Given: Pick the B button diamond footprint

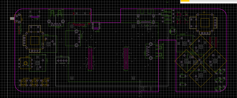Looking at the screenshot, I should tap(201, 75).
